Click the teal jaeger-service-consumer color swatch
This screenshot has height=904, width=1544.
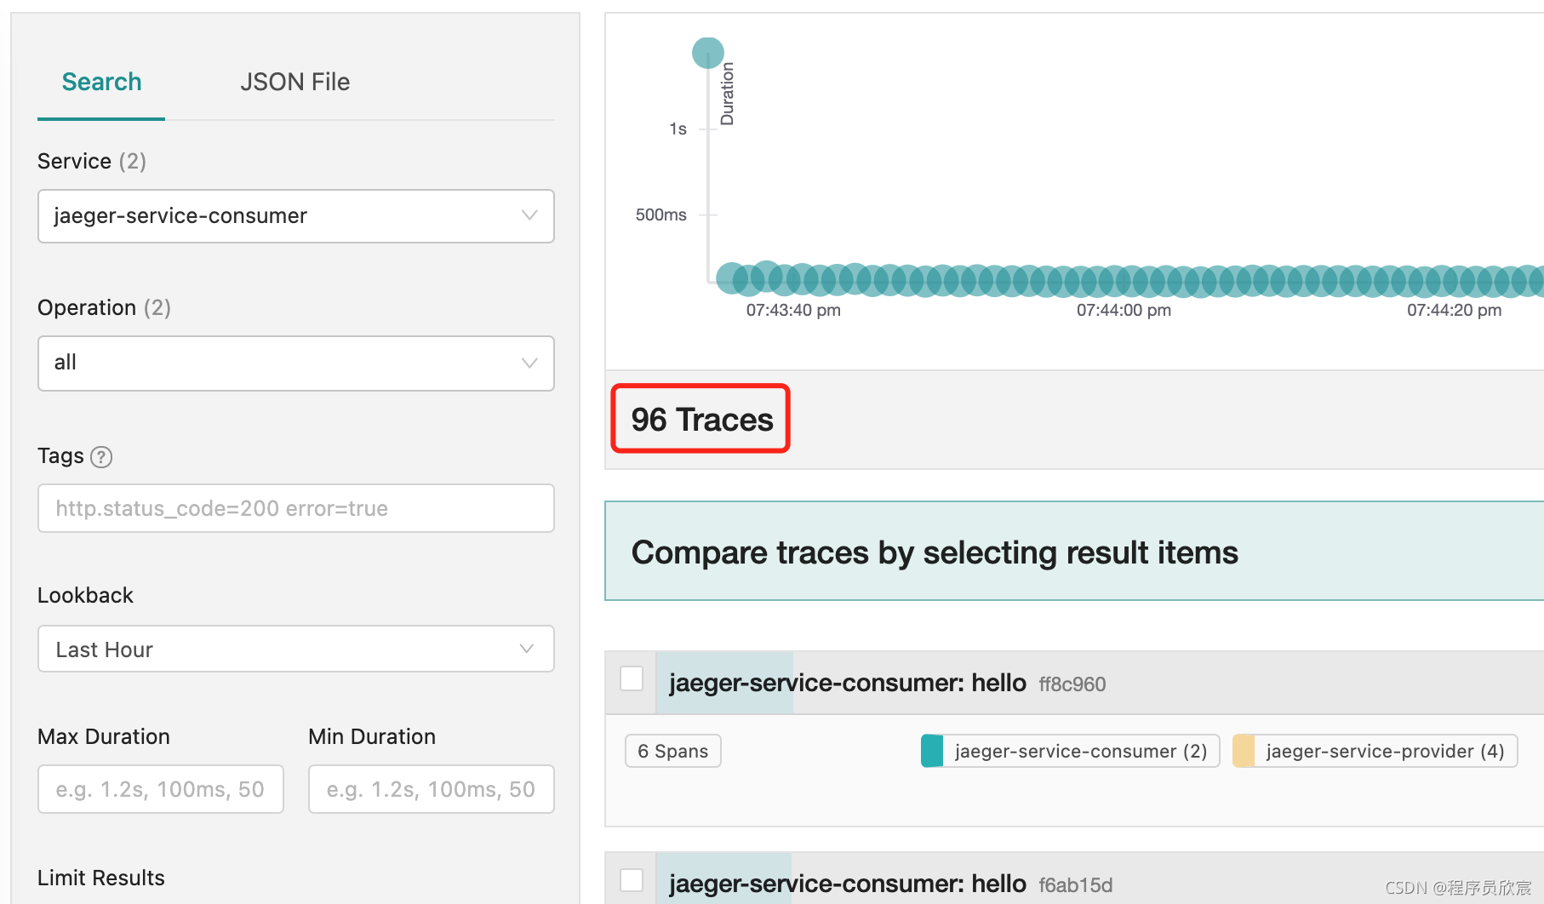932,751
